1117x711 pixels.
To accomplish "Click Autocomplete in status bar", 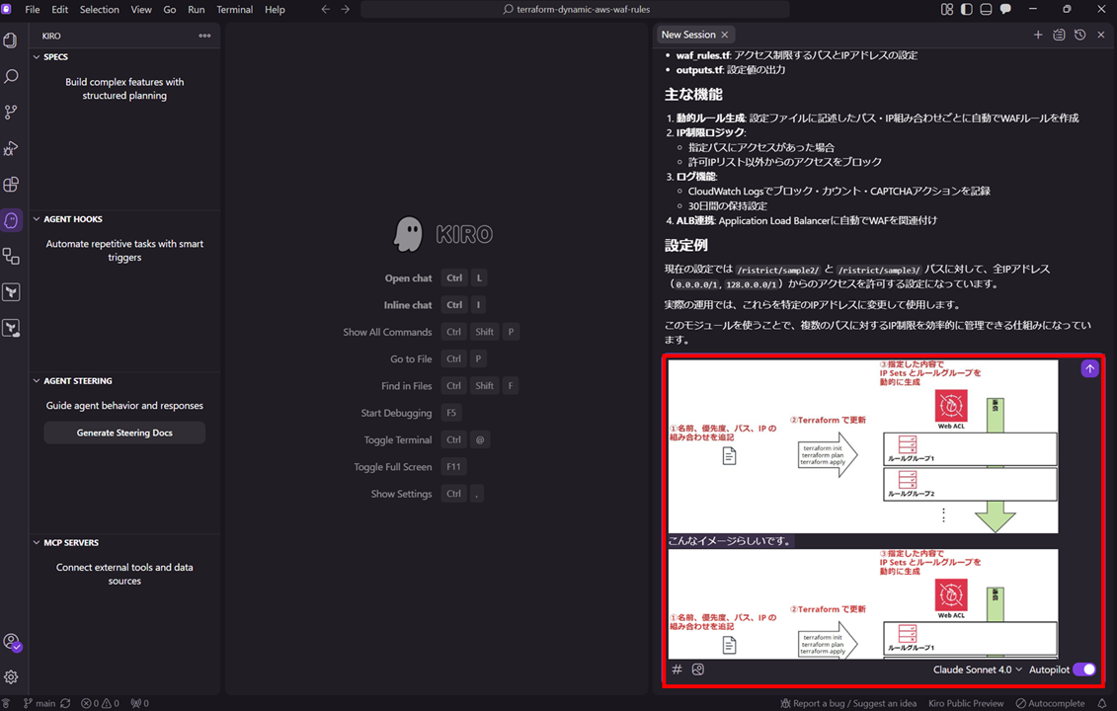I will [x=1050, y=703].
